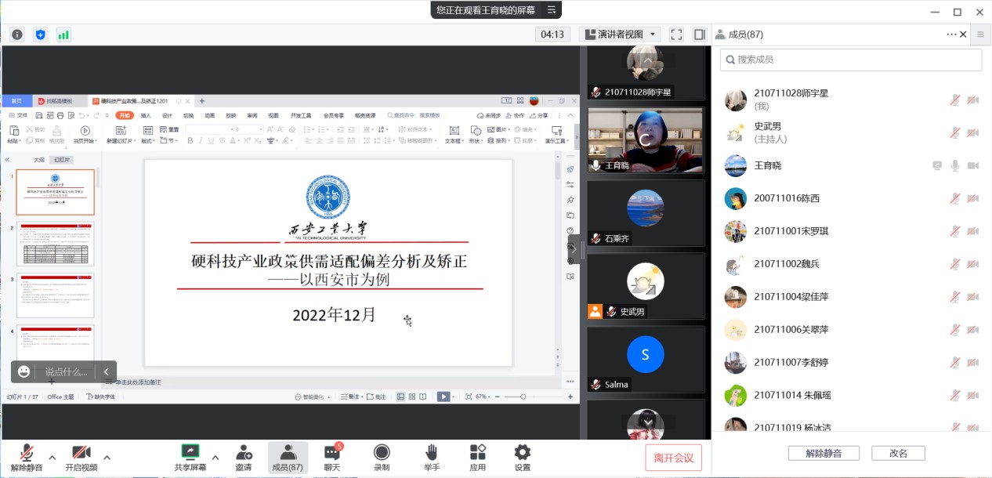The width and height of the screenshot is (992, 478).
Task: Open the Chat (聊天) icon
Action: (x=332, y=457)
